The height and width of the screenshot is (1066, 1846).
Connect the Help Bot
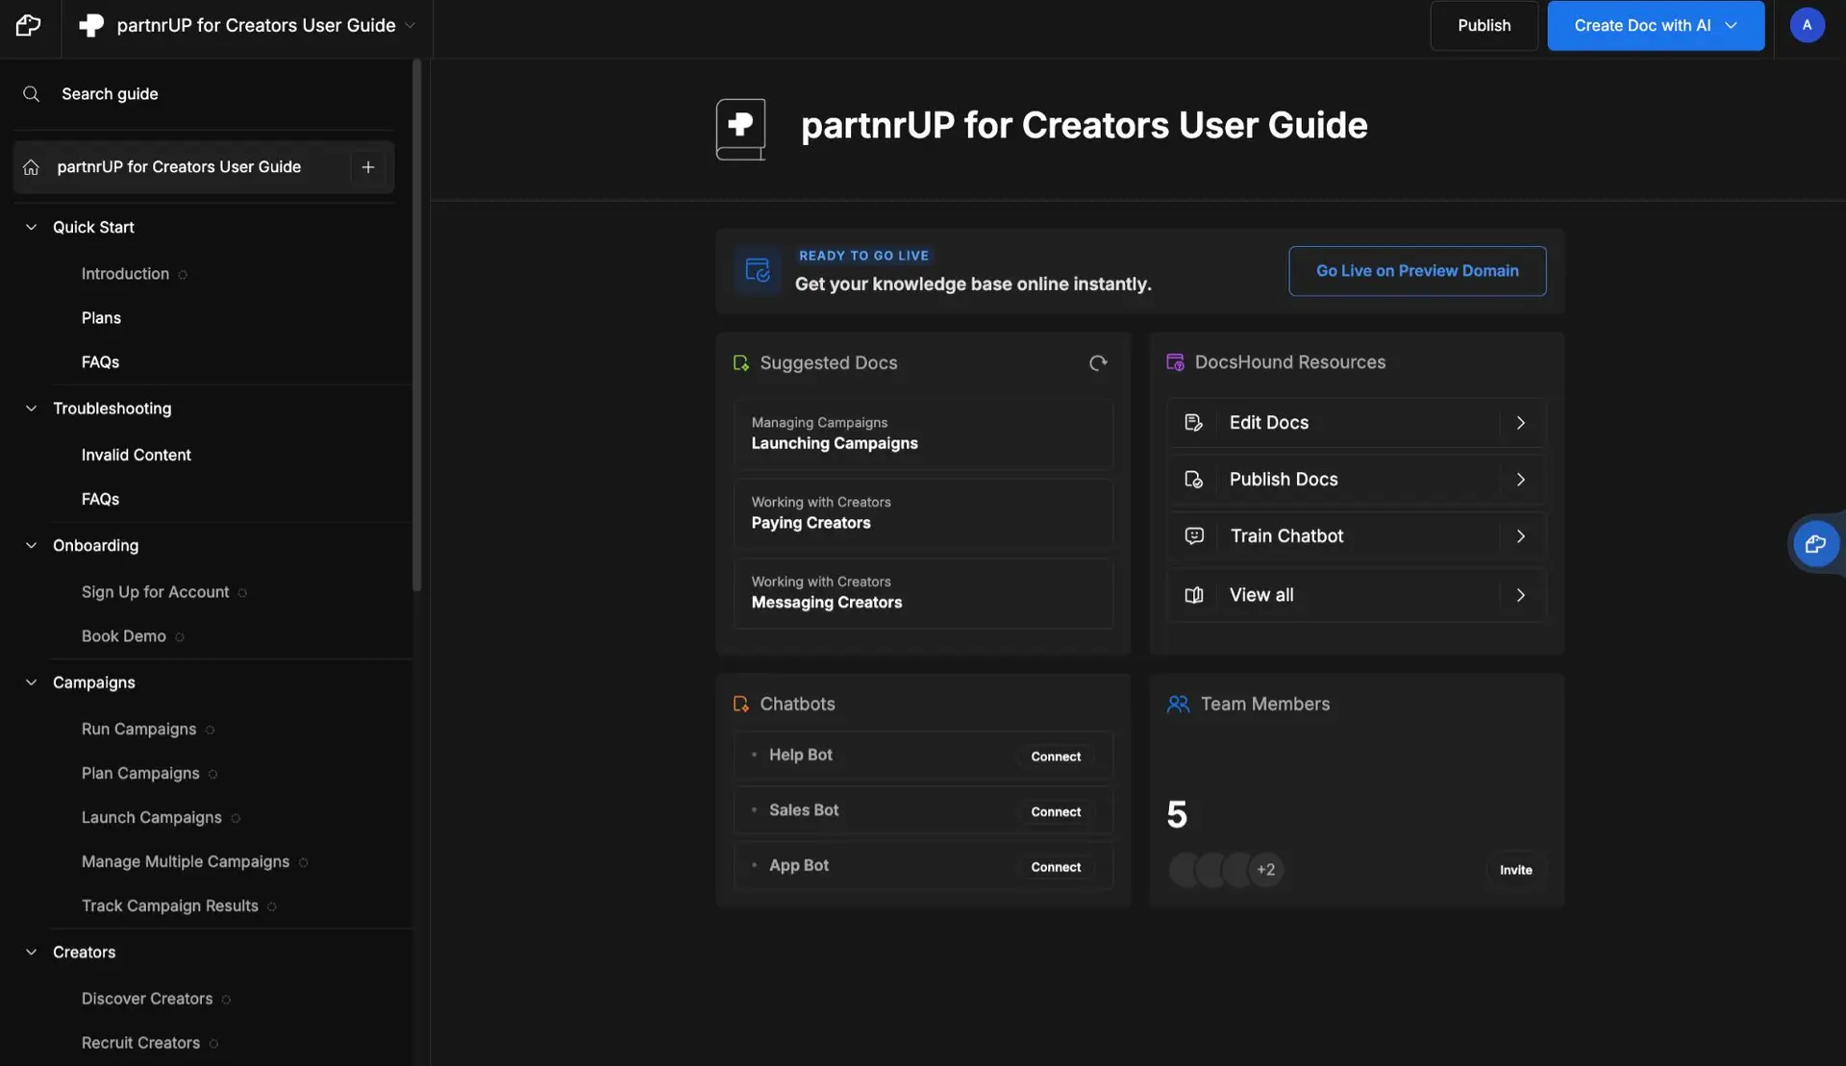point(1056,756)
